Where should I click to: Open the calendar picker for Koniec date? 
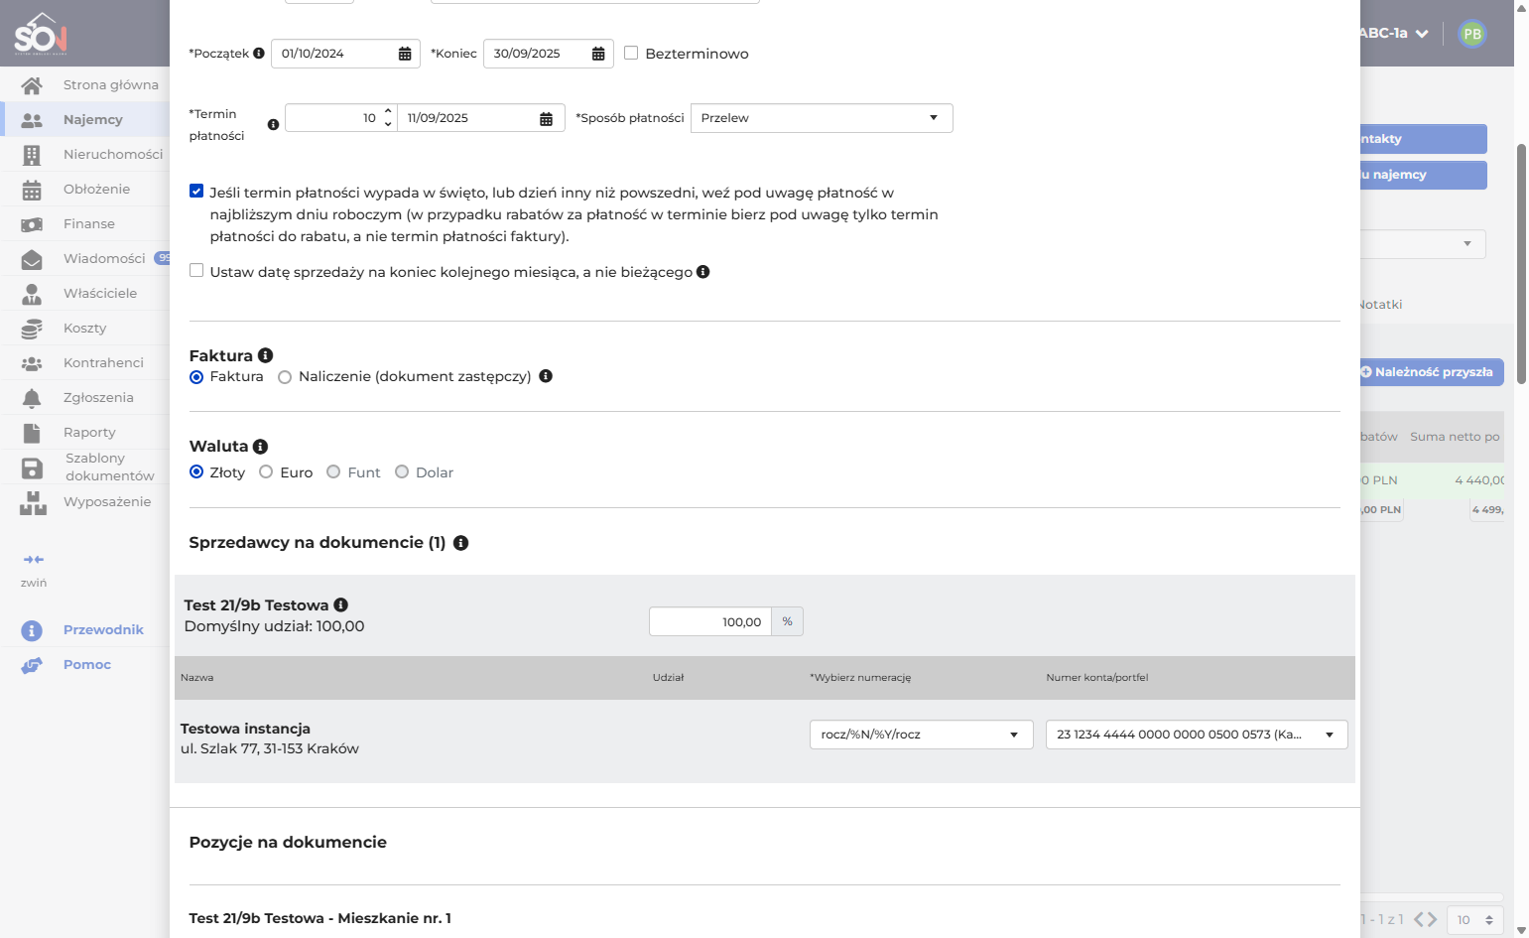(598, 54)
